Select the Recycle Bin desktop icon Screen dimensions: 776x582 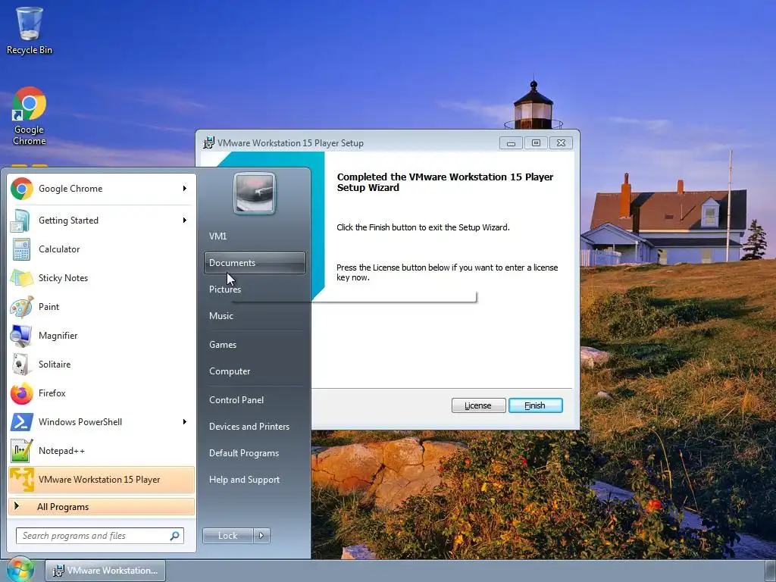pyautogui.click(x=30, y=30)
